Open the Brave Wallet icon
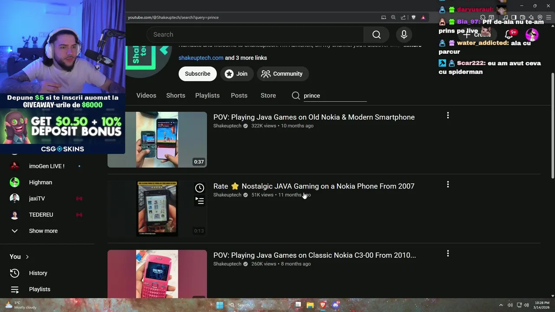The image size is (555, 312). click(x=522, y=17)
